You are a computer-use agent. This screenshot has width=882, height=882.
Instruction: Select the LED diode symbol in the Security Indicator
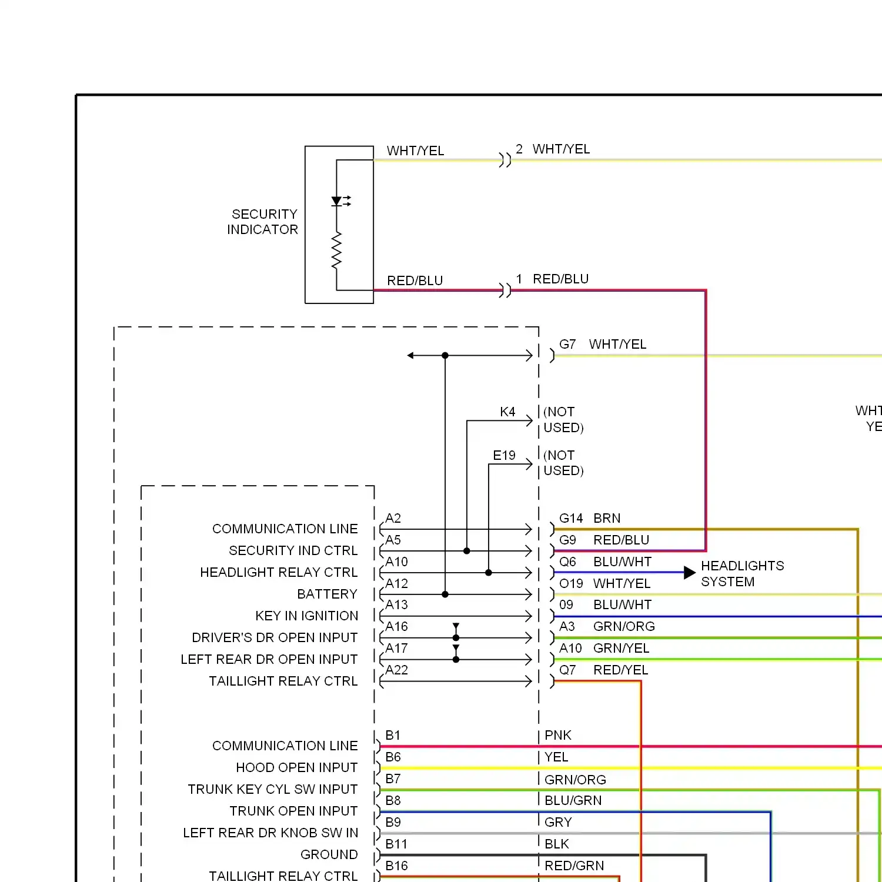pos(340,201)
